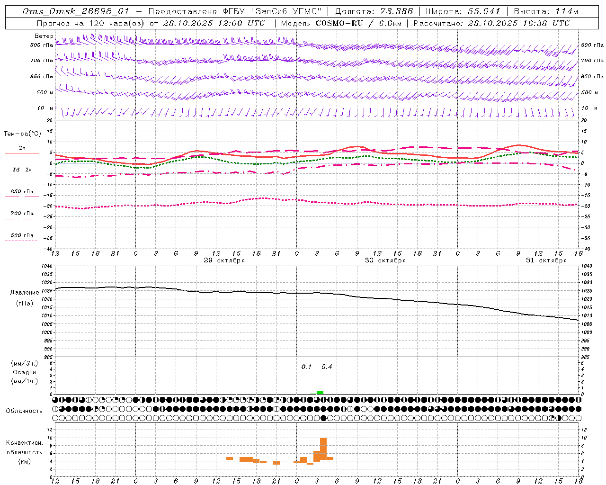
Task: Click the Осадки precipitation label
Action: (x=25, y=372)
